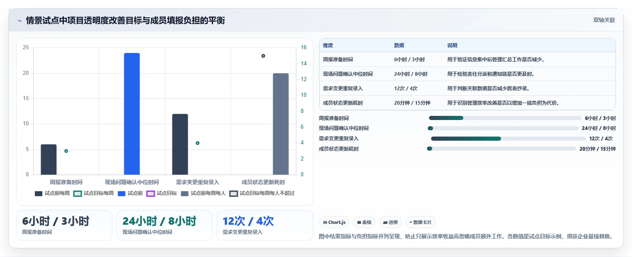Click the 现场问题确认中位时间 x-axis label

point(132,182)
